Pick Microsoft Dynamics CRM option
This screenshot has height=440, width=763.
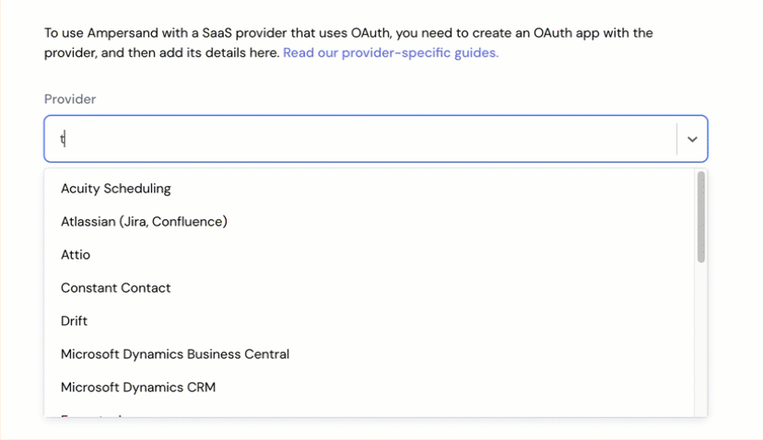click(x=369, y=387)
